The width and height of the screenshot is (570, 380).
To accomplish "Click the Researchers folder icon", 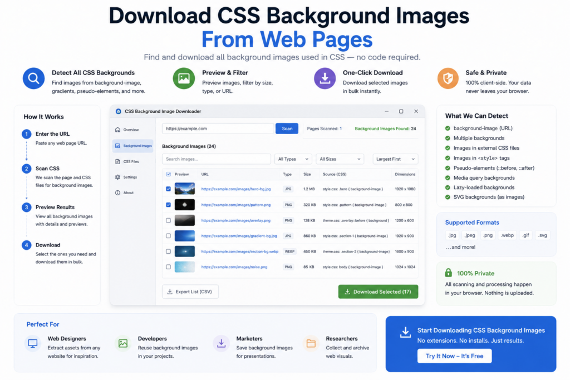I will 311,343.
